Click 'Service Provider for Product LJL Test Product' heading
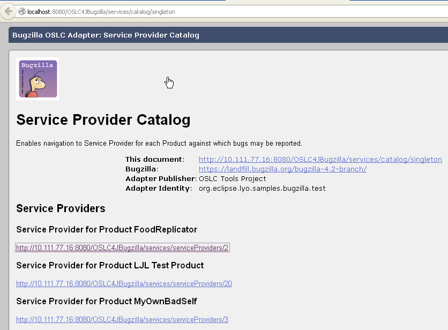 (x=110, y=265)
